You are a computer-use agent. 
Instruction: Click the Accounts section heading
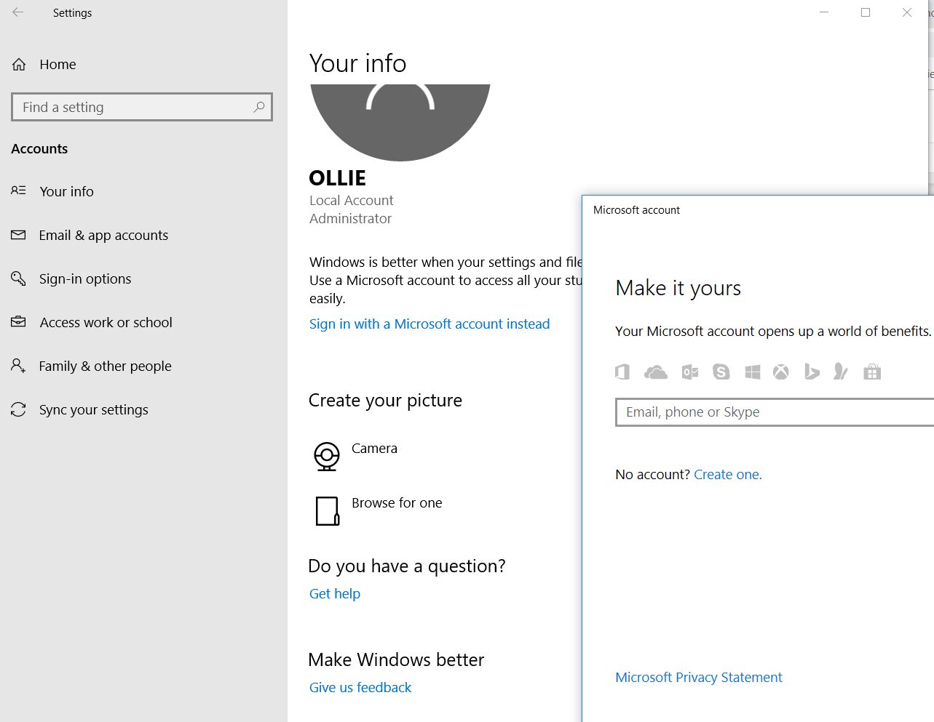[39, 149]
